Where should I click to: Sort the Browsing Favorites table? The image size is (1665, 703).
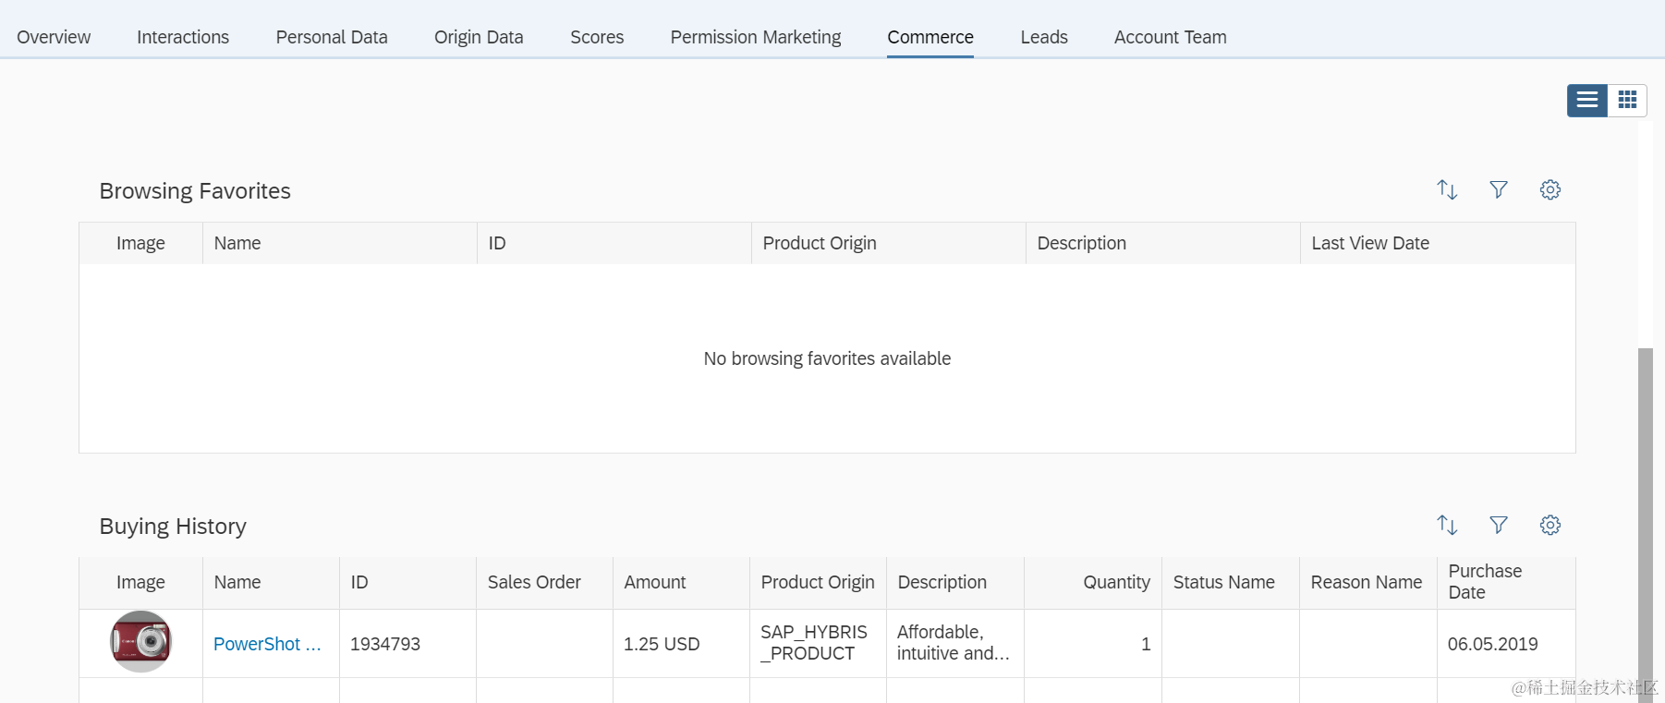point(1447,189)
